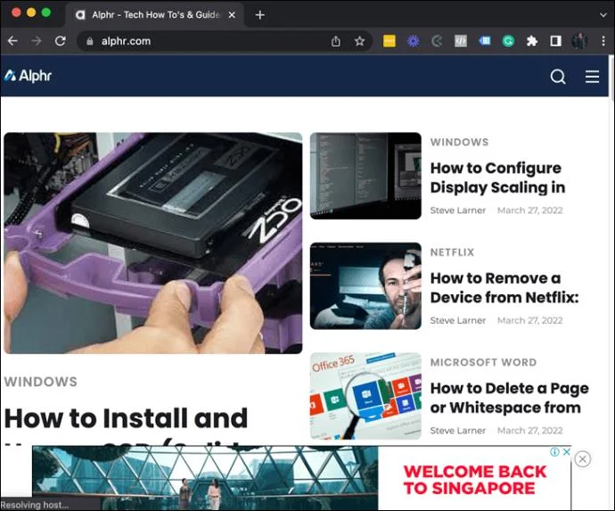Click March 27, 2022 under Delete a Page
Viewport: 615px width, 511px height.
point(530,431)
